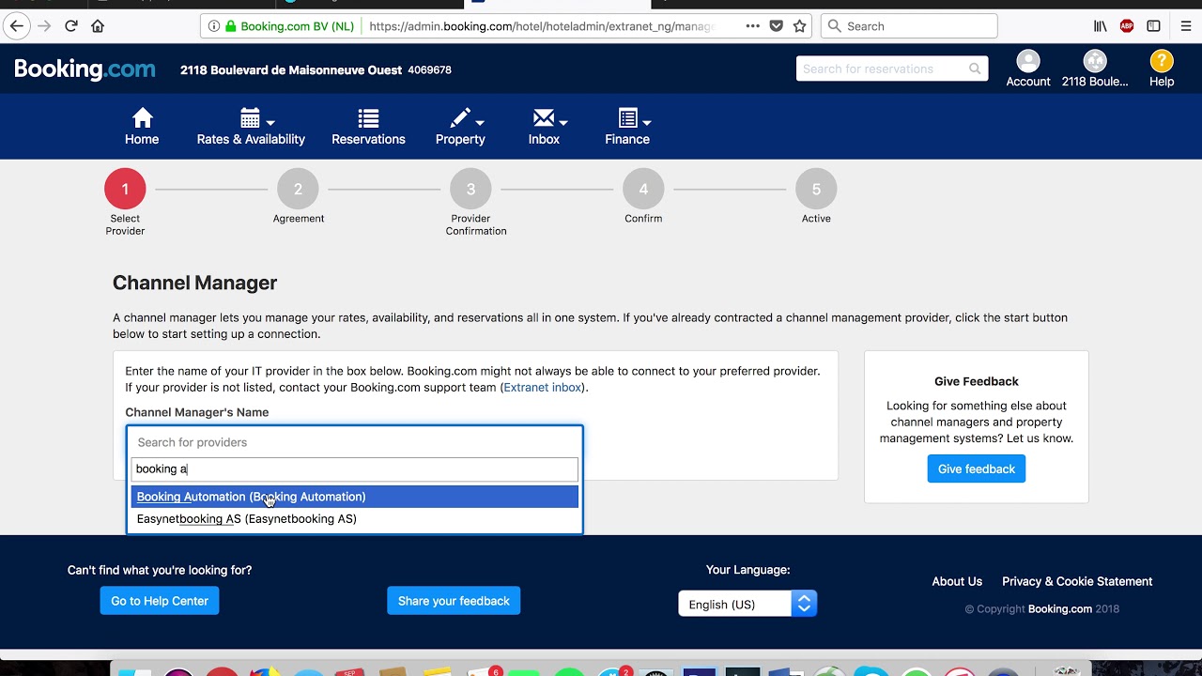Click '2118 Boulevard de Maisonneuve Ouest' property name
The image size is (1202, 676).
click(291, 69)
